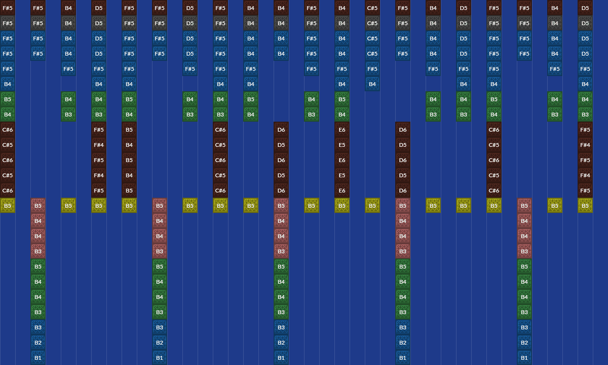Screen dimensions: 608x365
Task: Select the pink B3 note in the second column
Action: click(38, 251)
